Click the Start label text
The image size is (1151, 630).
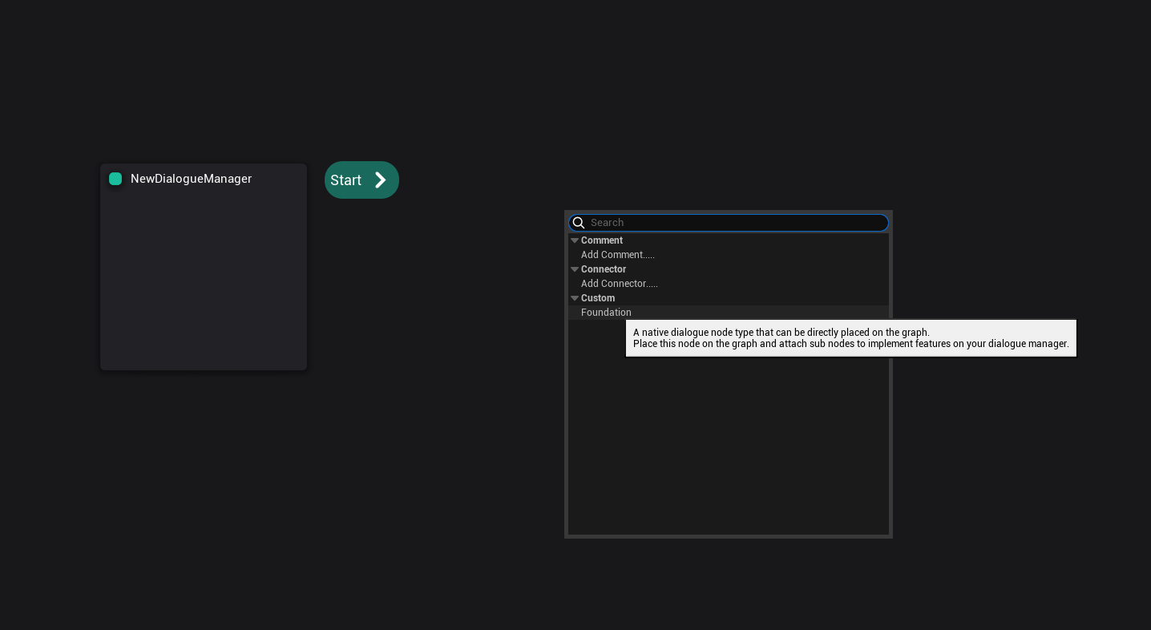pos(345,180)
